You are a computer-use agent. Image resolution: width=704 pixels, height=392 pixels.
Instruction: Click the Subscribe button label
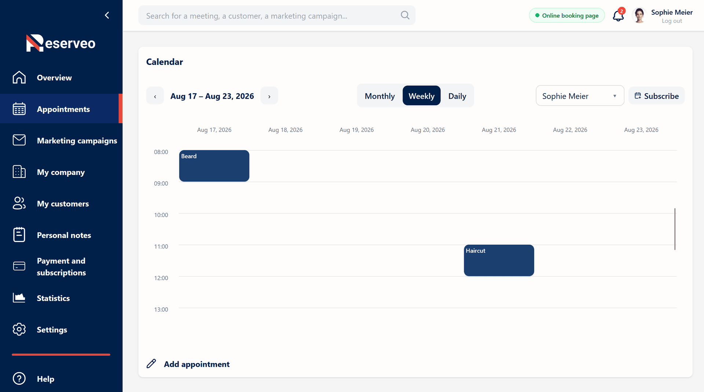click(661, 96)
